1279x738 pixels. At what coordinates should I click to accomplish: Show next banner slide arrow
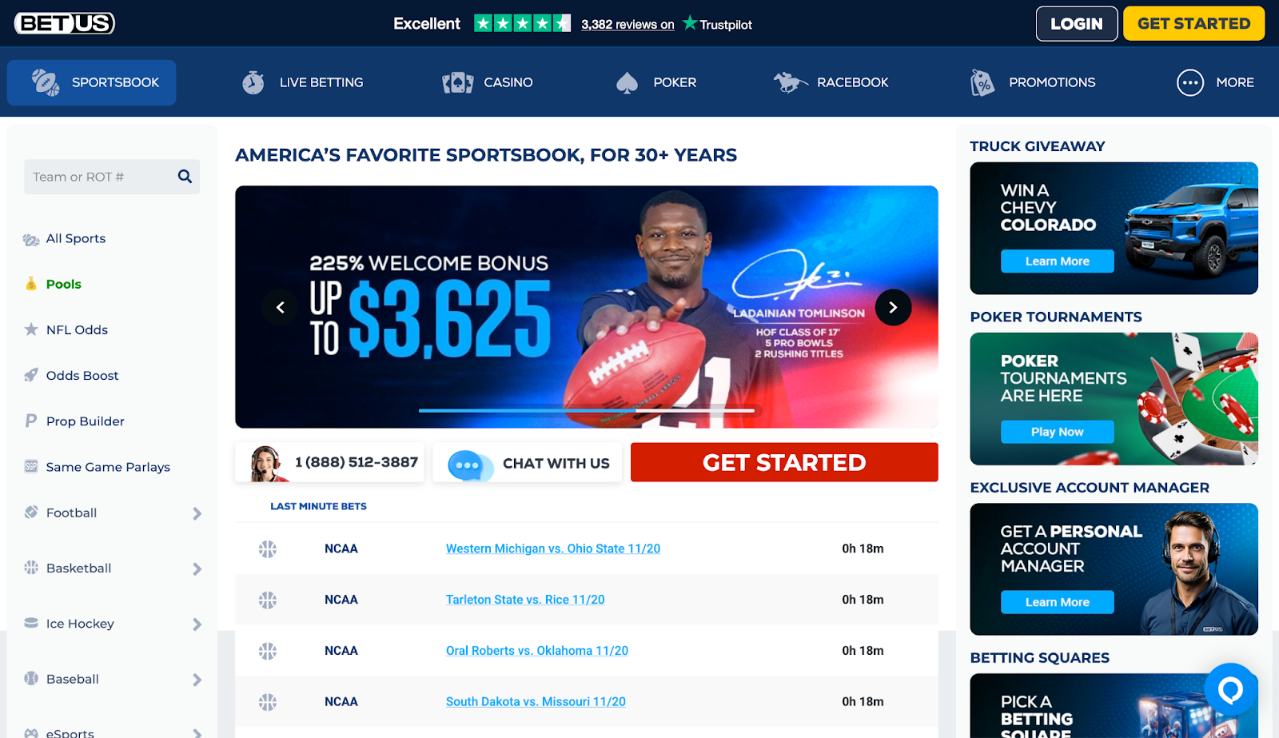pos(893,307)
